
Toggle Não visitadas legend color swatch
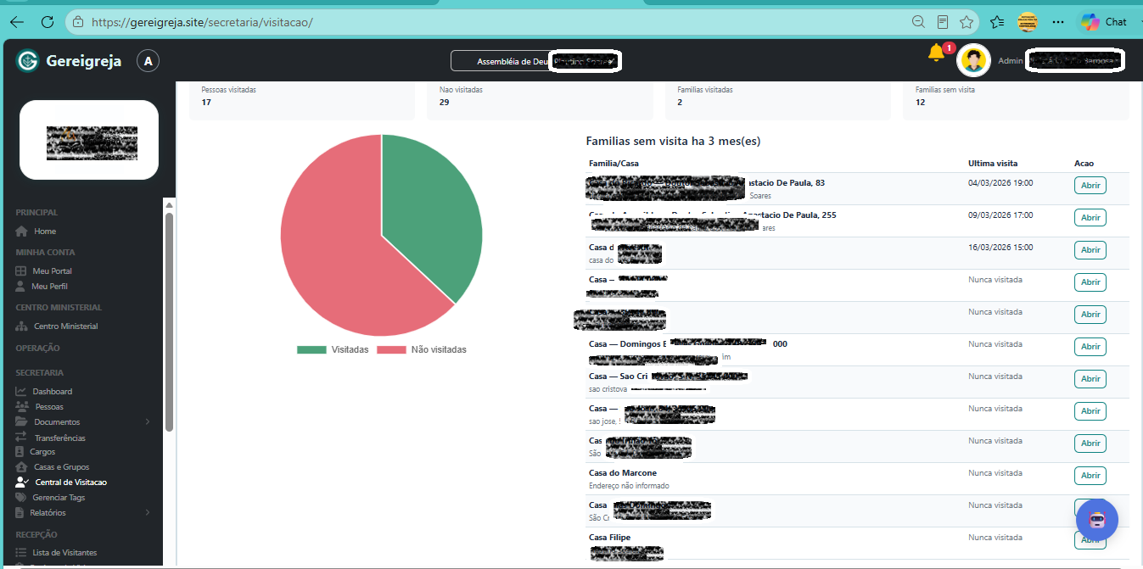point(392,349)
